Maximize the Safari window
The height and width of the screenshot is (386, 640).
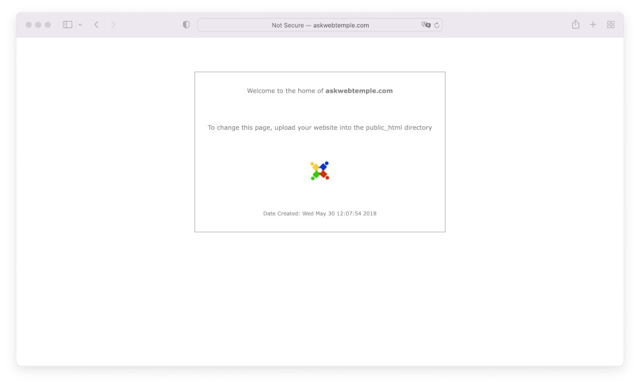tap(48, 25)
